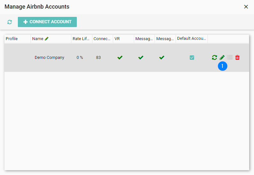
Task: Click the VR green checkmark for Demo Company
Action: click(x=120, y=58)
